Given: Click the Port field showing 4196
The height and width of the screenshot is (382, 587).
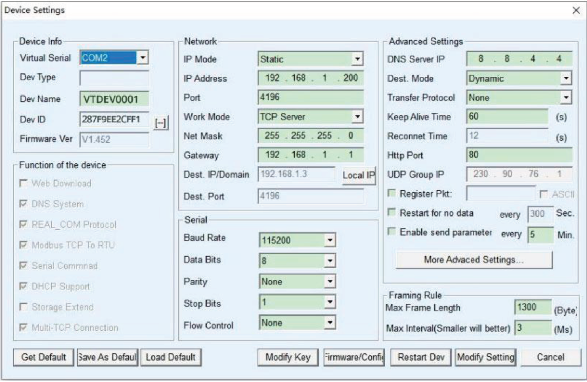Looking at the screenshot, I should (311, 97).
